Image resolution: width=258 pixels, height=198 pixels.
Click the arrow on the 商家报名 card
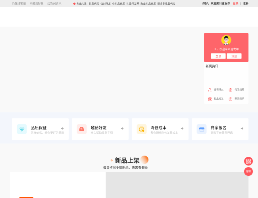(x=242, y=128)
